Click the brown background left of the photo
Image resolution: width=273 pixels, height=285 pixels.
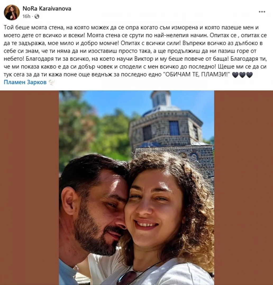click(29, 188)
